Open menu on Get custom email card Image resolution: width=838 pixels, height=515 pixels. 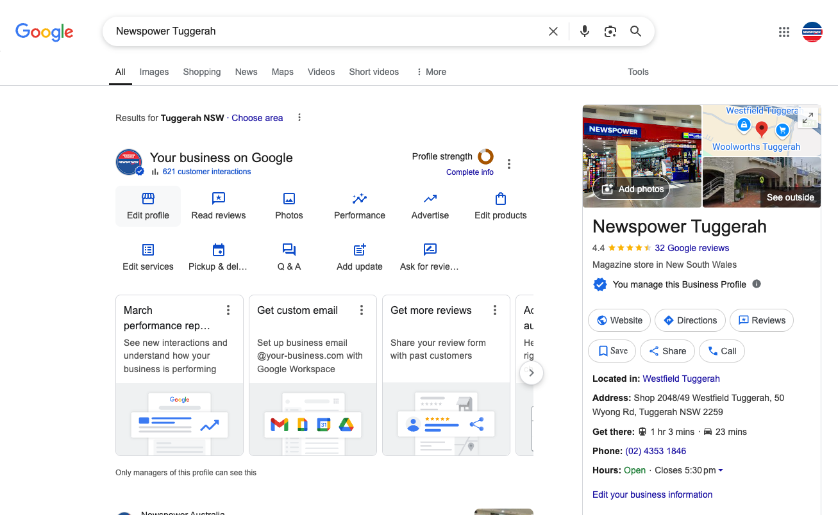coord(362,310)
